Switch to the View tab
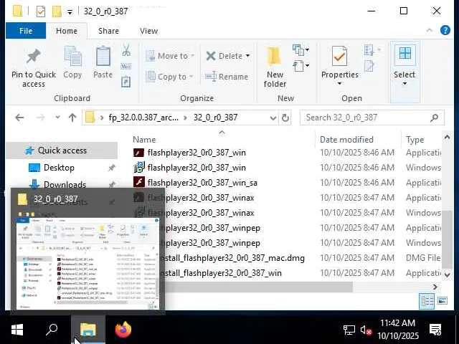The height and width of the screenshot is (344, 459). point(148,31)
